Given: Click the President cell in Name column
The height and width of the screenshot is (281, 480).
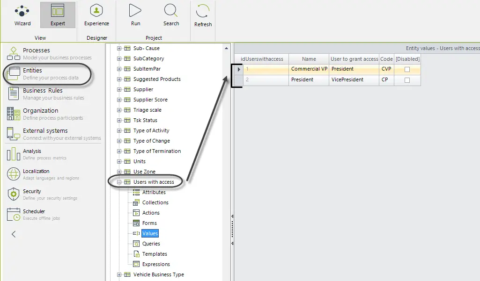Looking at the screenshot, I should [x=309, y=80].
